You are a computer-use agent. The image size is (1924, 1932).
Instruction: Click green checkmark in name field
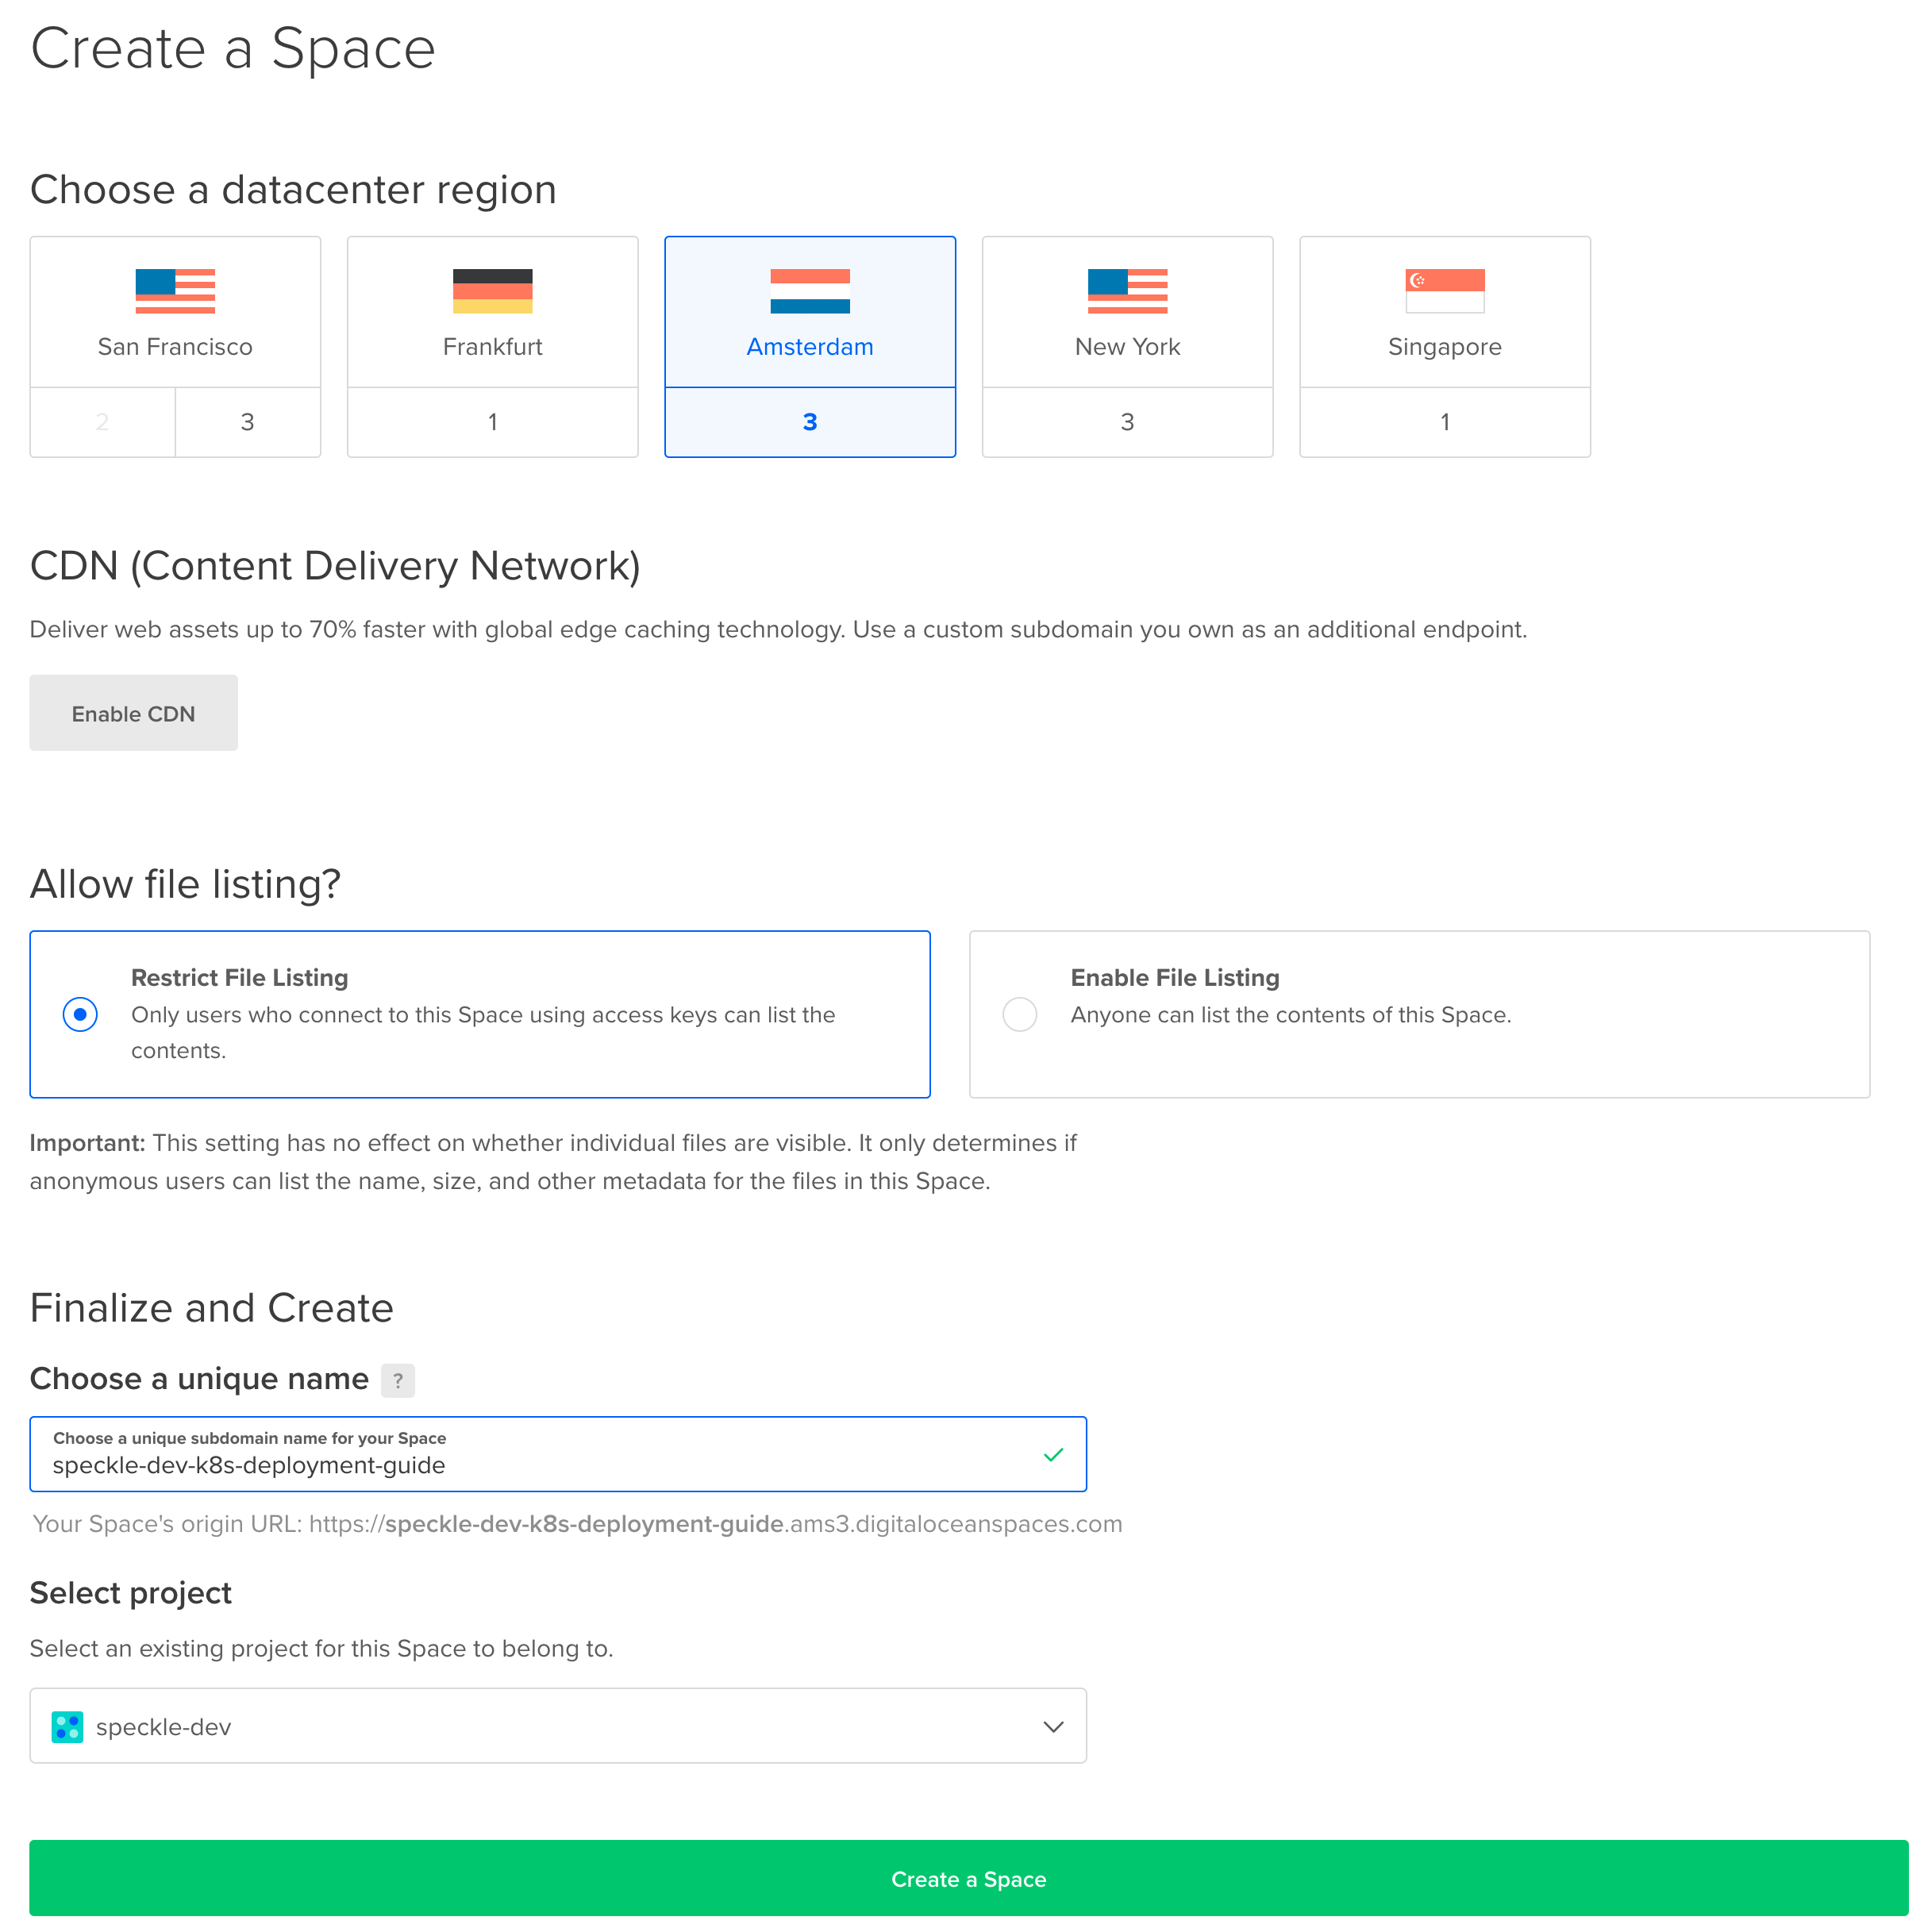point(1052,1454)
